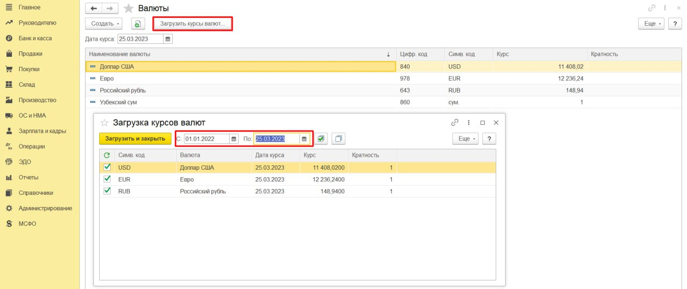Click the copy-create icon beside Создать

[x=138, y=24]
